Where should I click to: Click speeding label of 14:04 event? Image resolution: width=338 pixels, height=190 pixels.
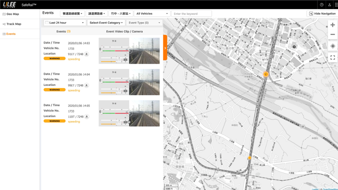(74, 90)
